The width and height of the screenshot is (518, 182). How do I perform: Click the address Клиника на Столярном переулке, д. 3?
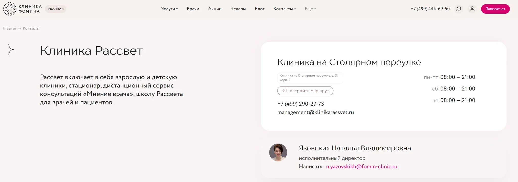pos(310,78)
